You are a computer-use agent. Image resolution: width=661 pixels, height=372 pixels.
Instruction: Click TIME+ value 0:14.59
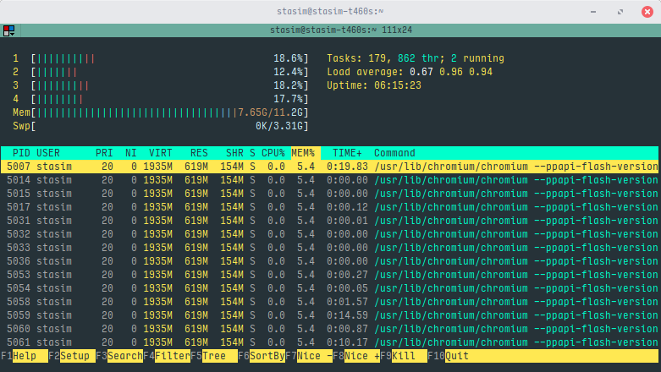pos(347,315)
